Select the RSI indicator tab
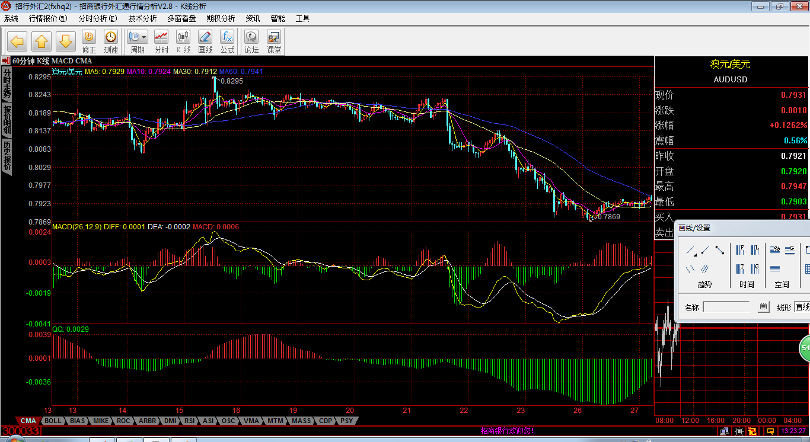Image resolution: width=810 pixels, height=442 pixels. coord(190,421)
